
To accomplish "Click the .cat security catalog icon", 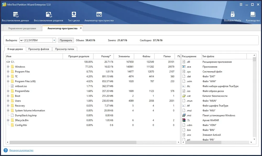I will [184, 96].
